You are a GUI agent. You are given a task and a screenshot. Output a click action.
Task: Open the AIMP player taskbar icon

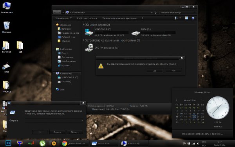(54, 143)
